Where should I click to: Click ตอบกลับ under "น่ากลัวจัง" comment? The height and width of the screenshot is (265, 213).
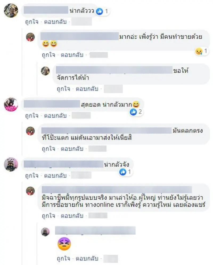click(55, 176)
